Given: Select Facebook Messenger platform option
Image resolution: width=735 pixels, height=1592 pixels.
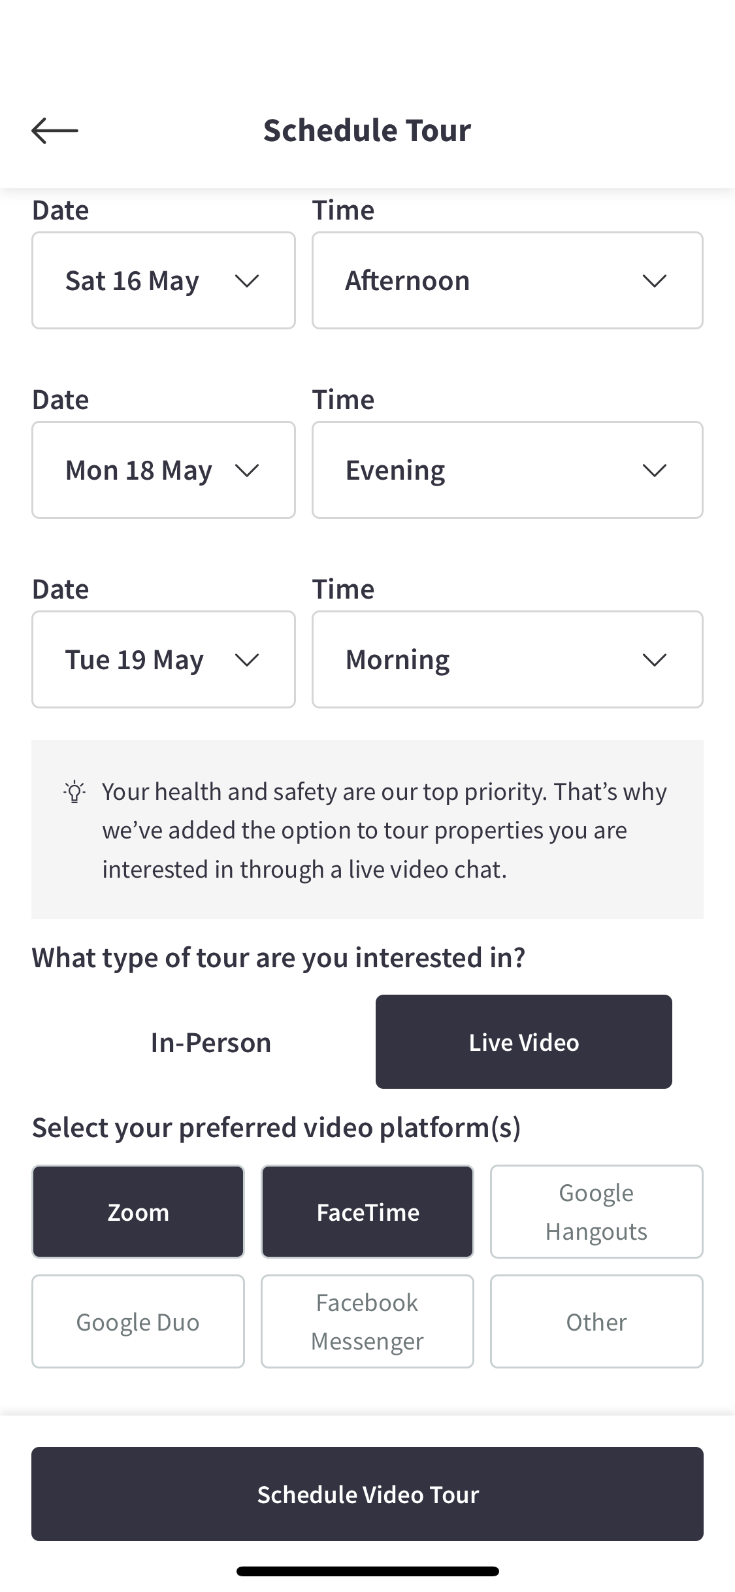Looking at the screenshot, I should pyautogui.click(x=367, y=1321).
